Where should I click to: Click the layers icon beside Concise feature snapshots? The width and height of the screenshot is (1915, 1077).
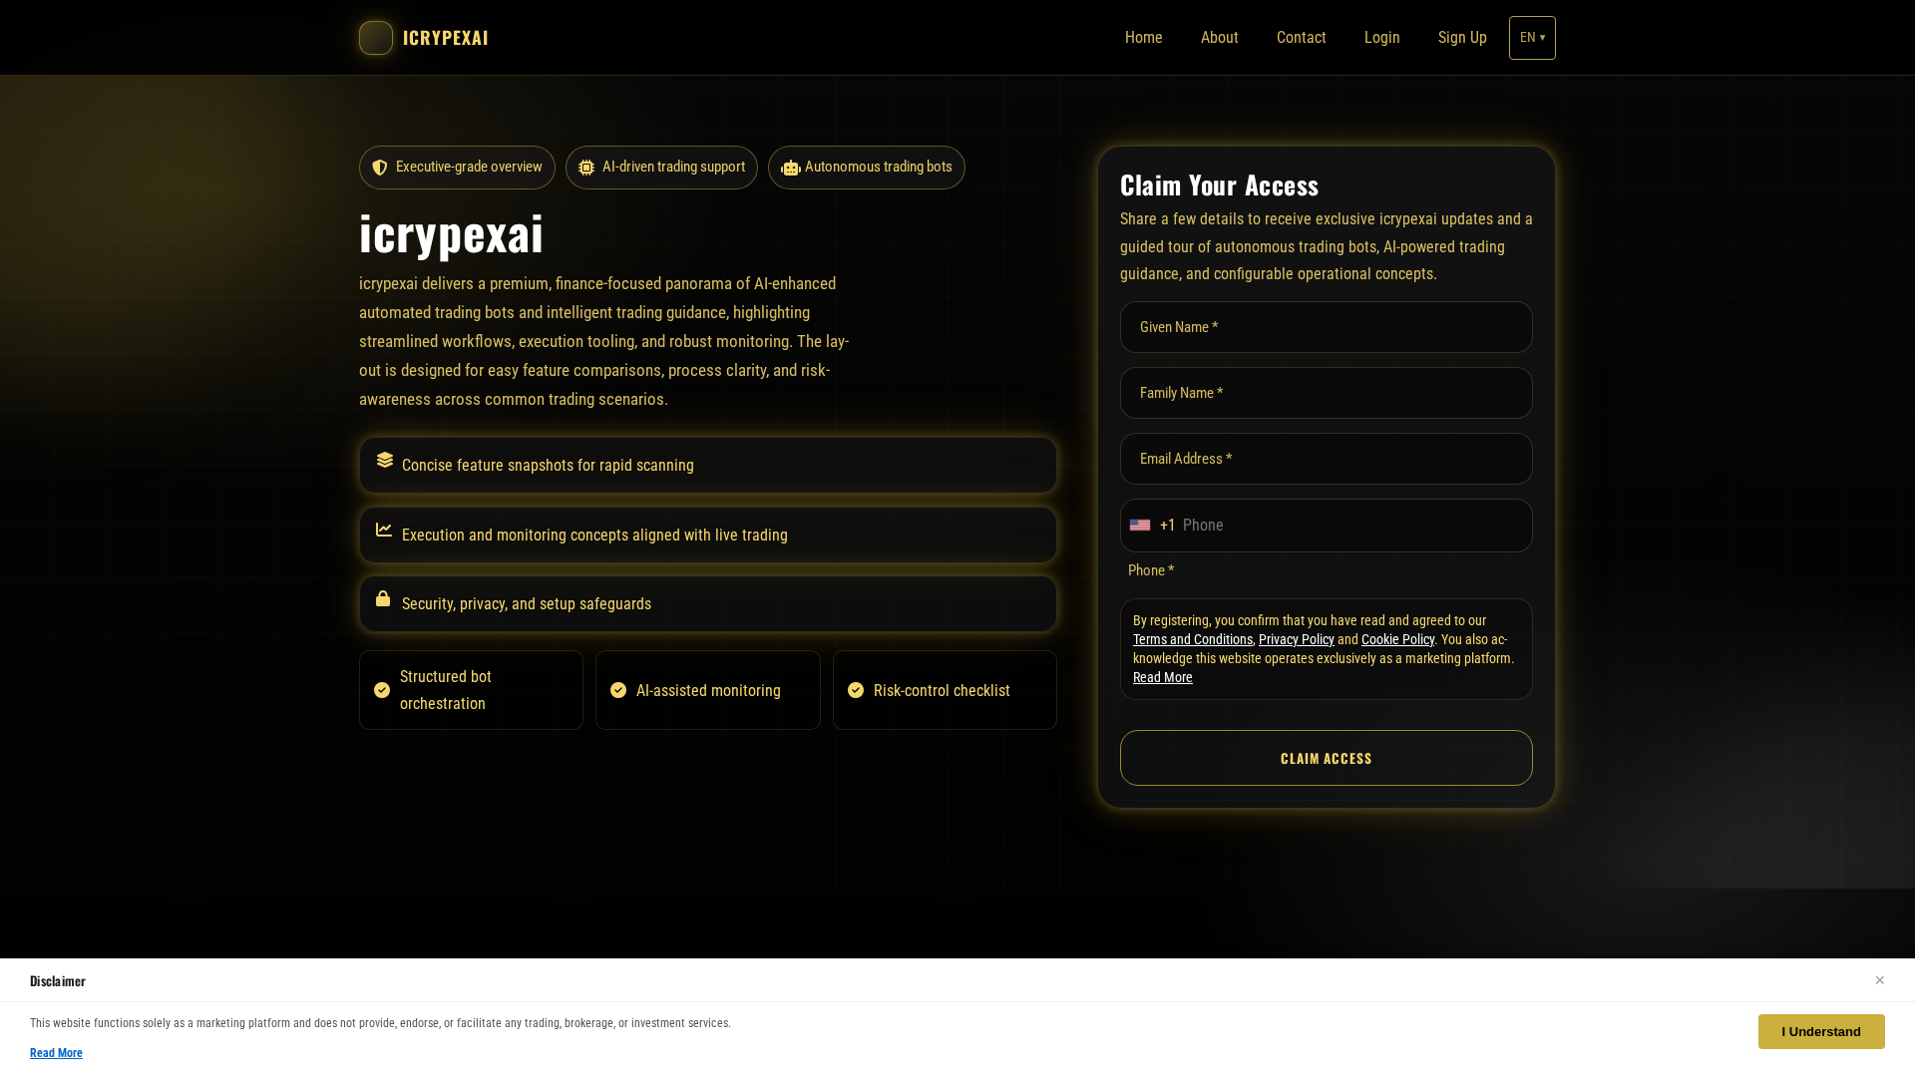(385, 460)
